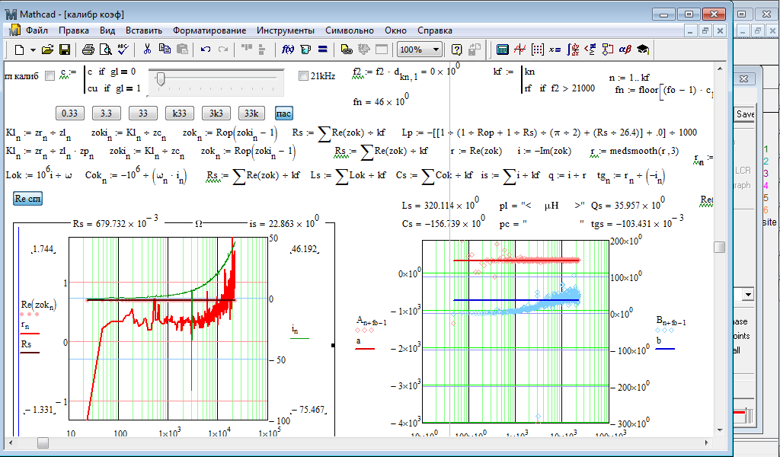The height and width of the screenshot is (457, 780).
Task: Toggle the 21kHz checkbox
Action: [x=303, y=75]
